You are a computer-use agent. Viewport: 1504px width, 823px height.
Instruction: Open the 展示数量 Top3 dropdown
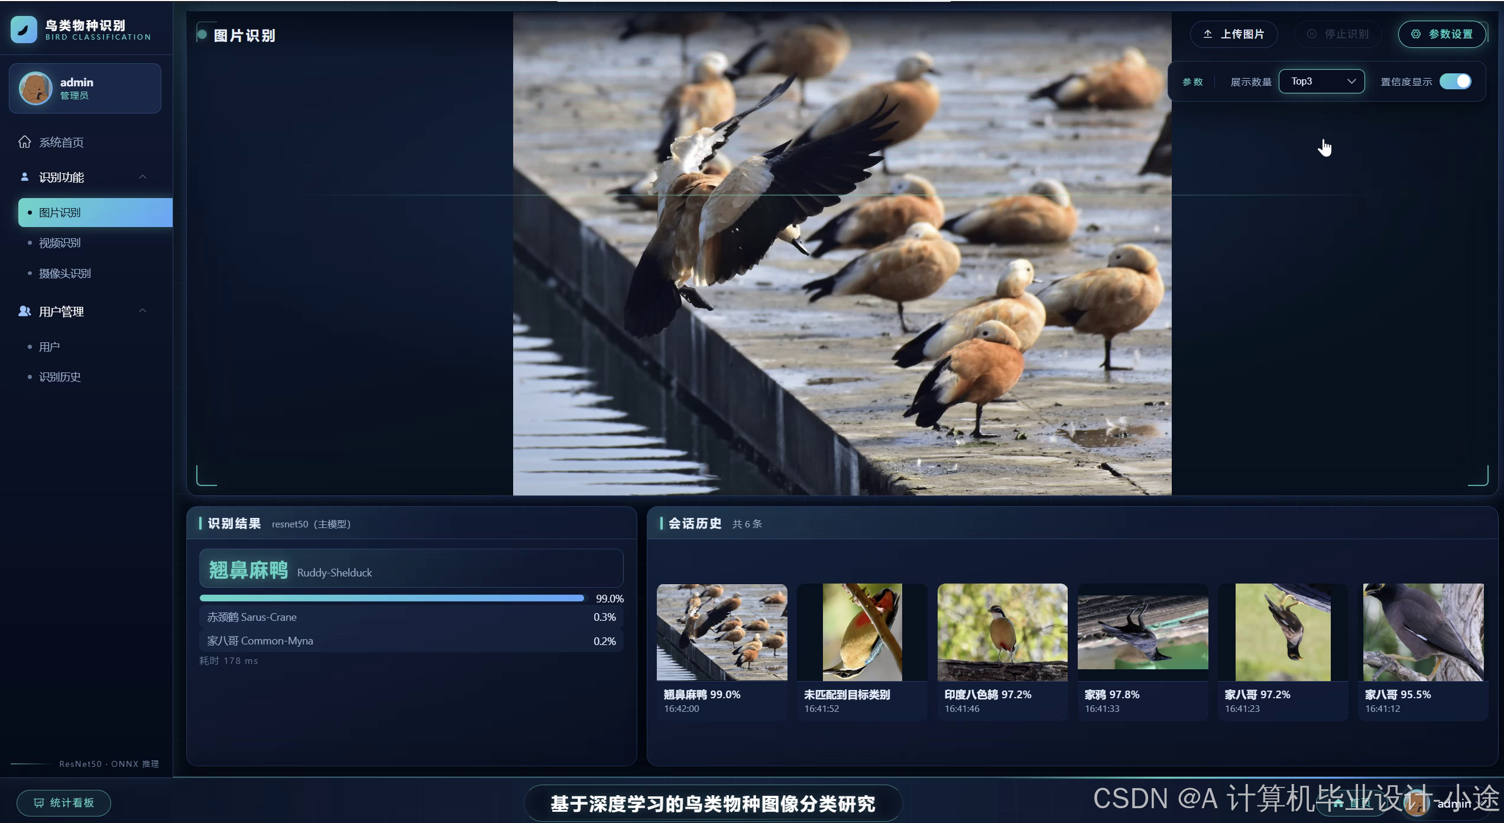1322,82
